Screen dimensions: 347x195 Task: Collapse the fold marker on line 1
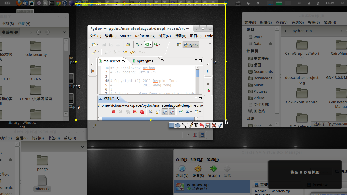108,68
